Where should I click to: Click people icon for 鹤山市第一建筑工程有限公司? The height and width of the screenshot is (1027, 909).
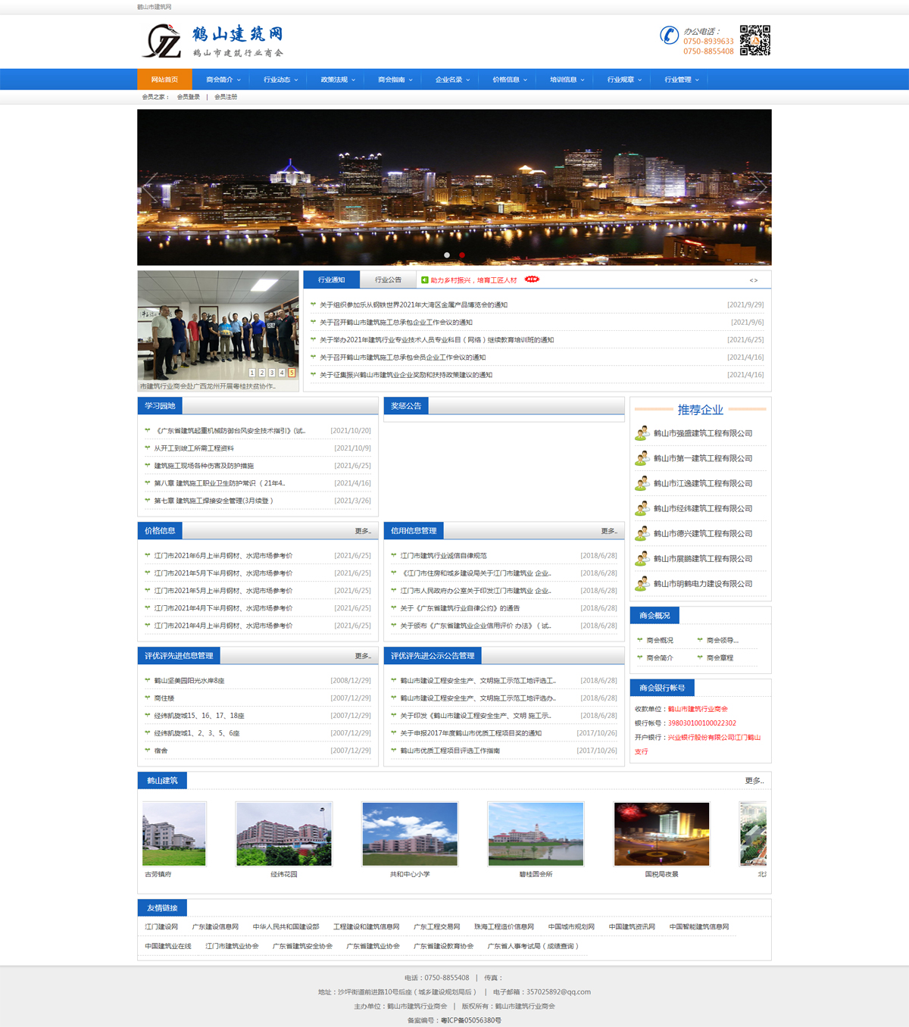click(x=642, y=458)
